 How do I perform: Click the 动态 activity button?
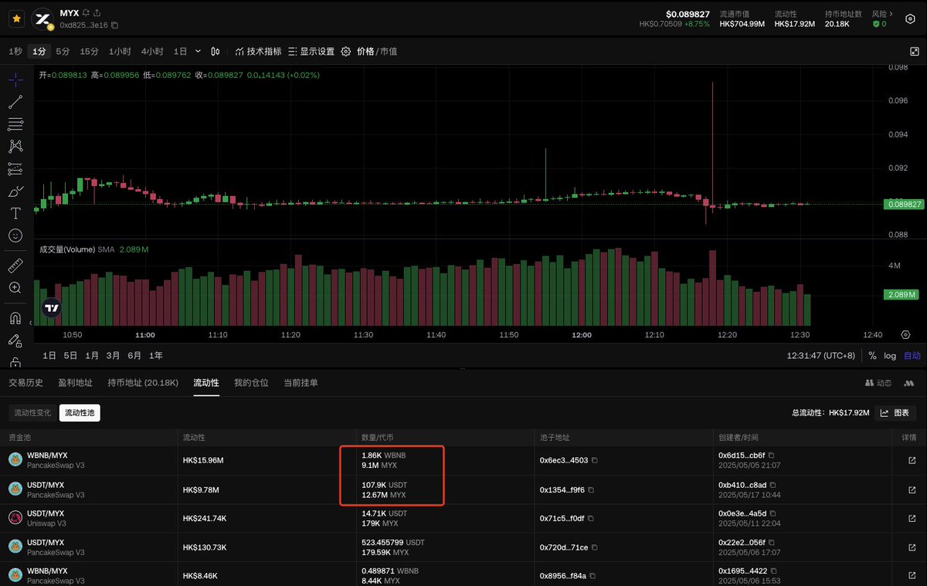tap(878, 383)
